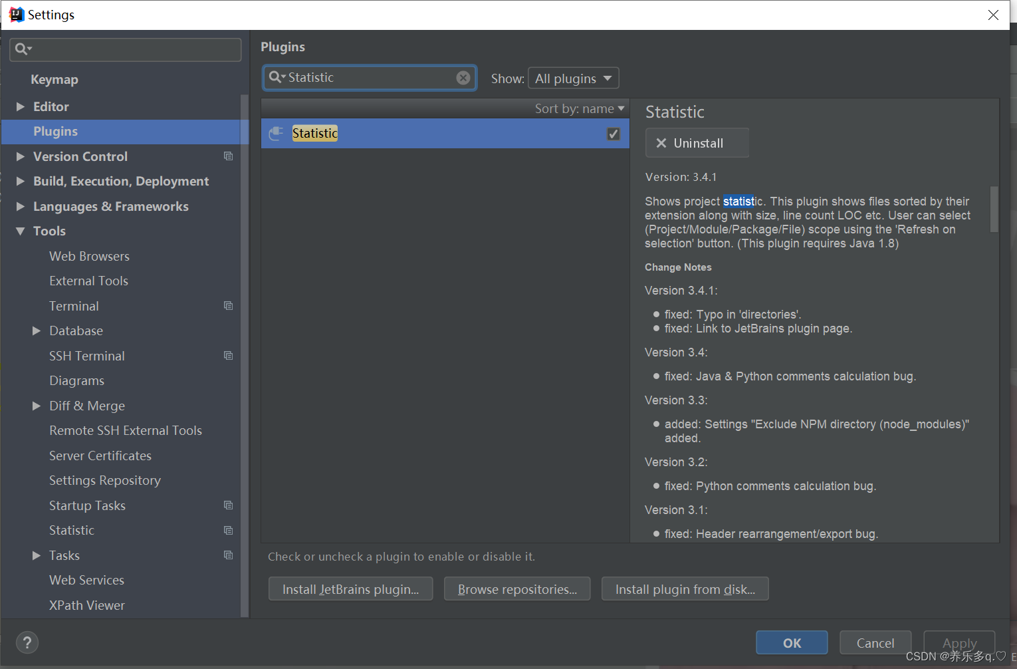Cancel the Settings dialog
Viewport: 1017px width, 669px height.
point(875,643)
